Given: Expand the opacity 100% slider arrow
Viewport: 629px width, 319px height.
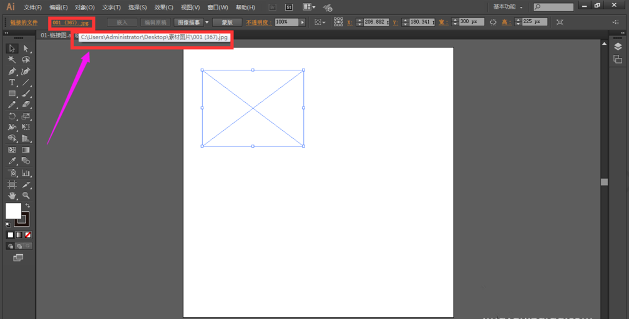Looking at the screenshot, I should pos(303,22).
